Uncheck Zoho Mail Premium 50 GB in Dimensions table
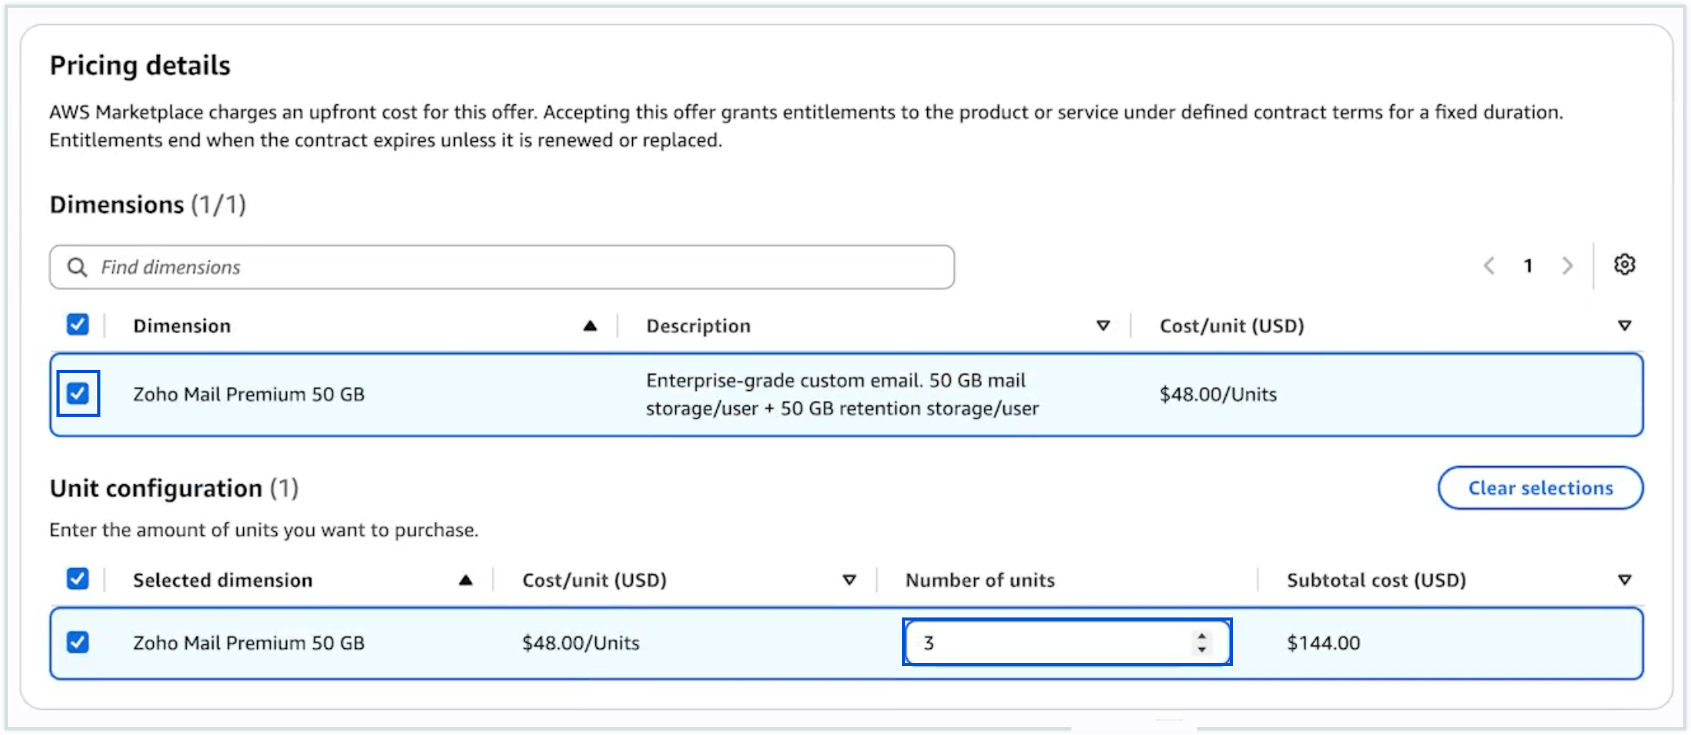 point(78,393)
